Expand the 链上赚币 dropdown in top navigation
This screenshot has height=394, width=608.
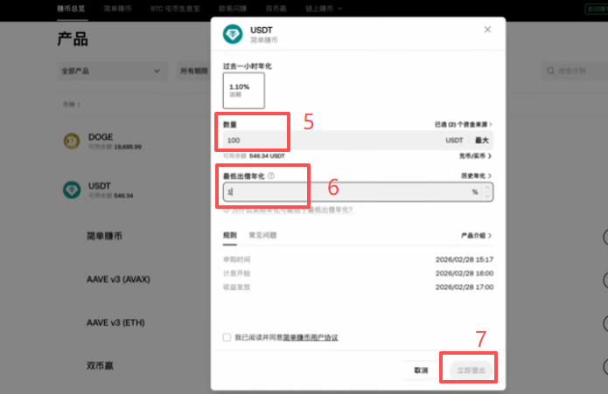(x=324, y=9)
